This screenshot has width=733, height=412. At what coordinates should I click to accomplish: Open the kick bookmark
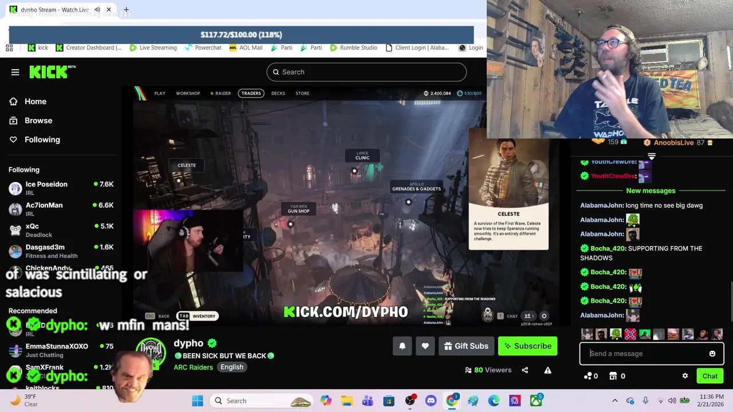coord(38,47)
